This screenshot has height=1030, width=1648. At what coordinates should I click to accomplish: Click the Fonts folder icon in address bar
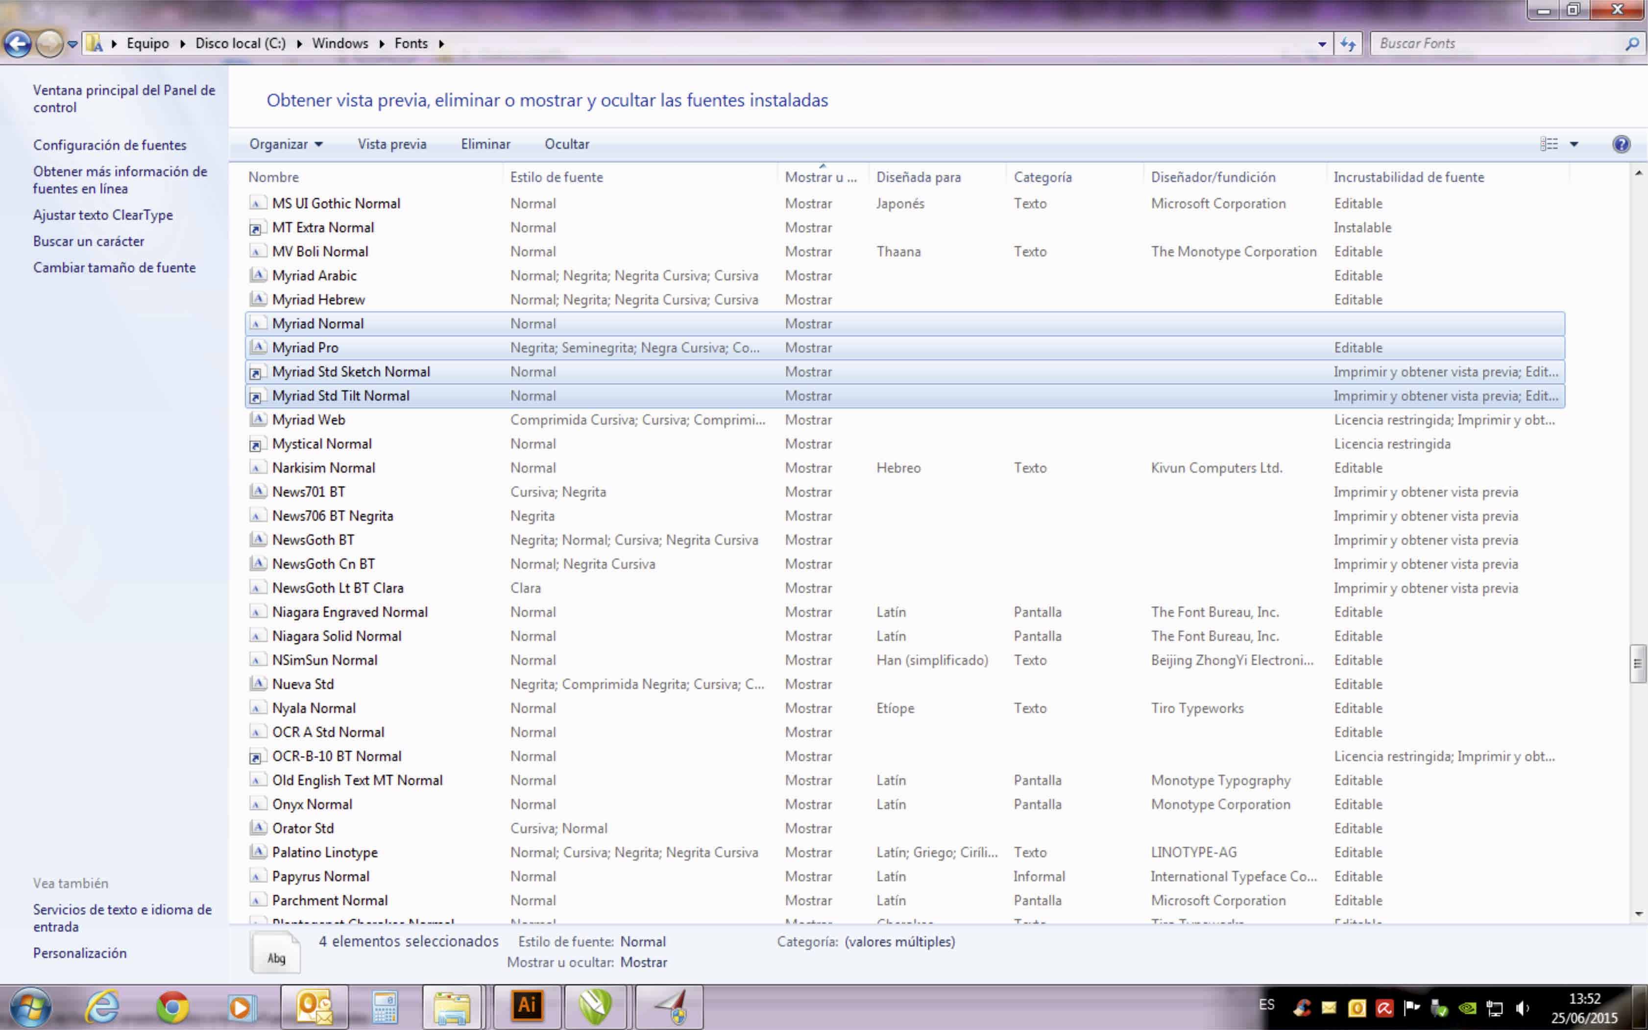point(95,44)
